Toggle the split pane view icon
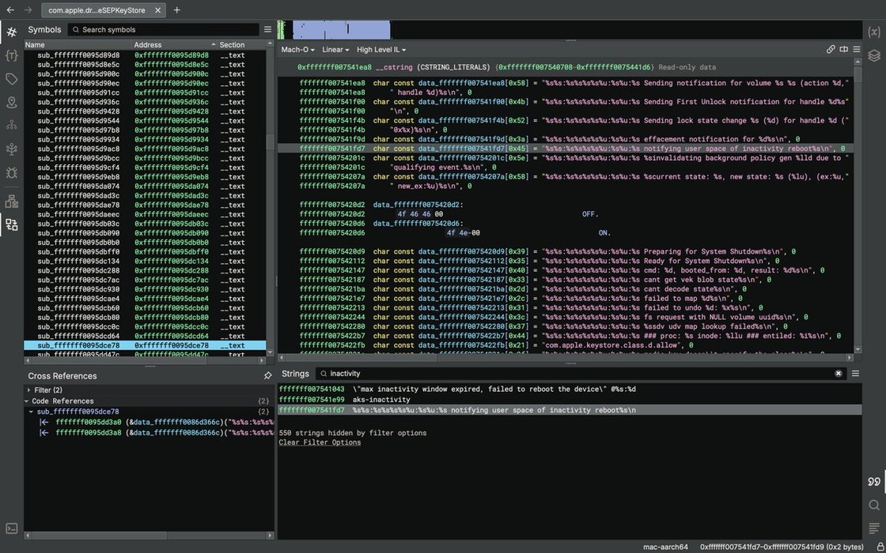This screenshot has width=886, height=553. coord(843,49)
